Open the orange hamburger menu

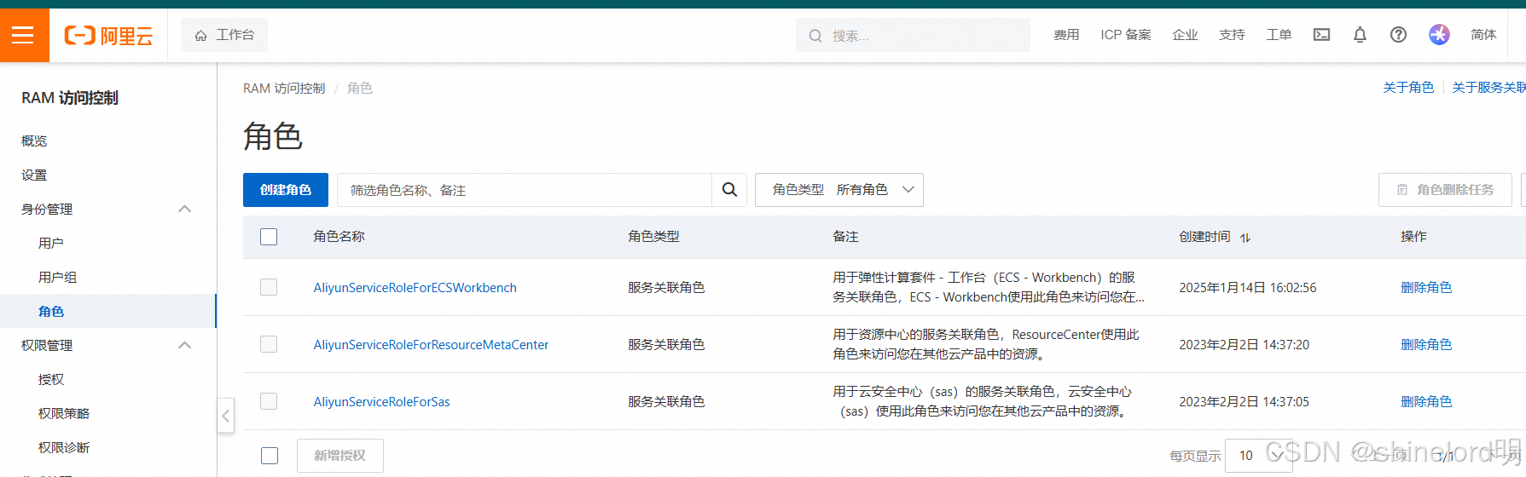(24, 35)
